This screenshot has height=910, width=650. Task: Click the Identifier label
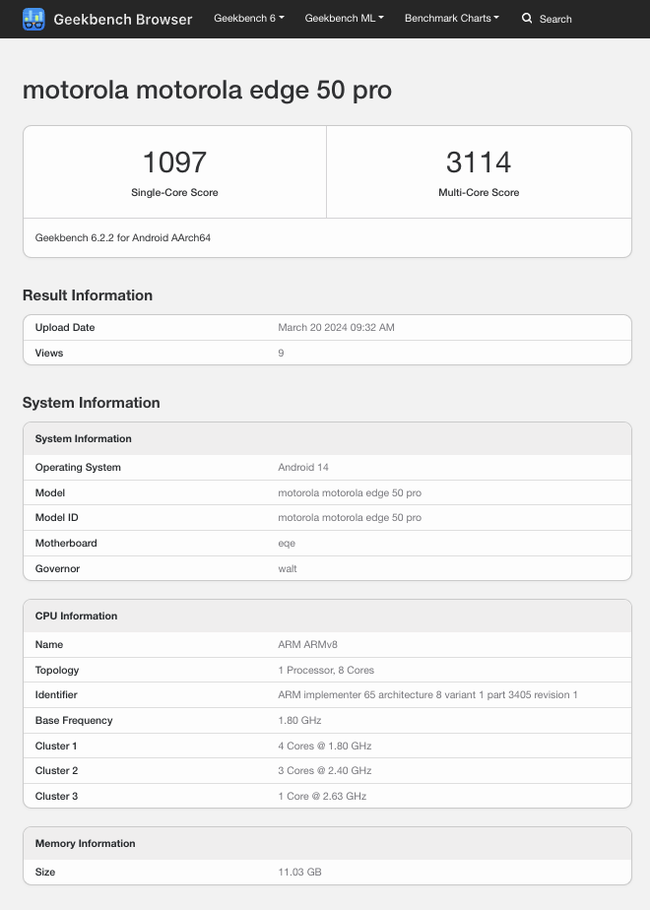pos(56,695)
